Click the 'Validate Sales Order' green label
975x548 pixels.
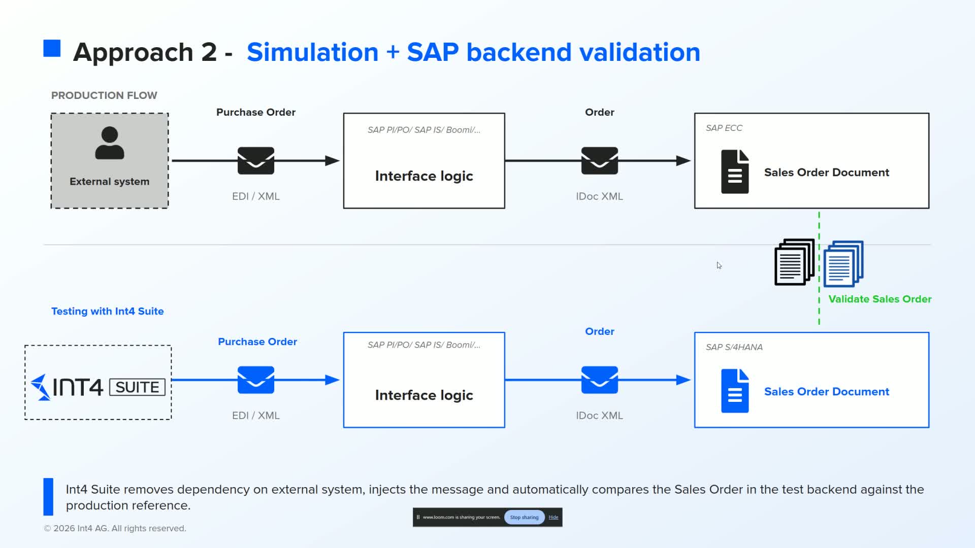click(880, 299)
